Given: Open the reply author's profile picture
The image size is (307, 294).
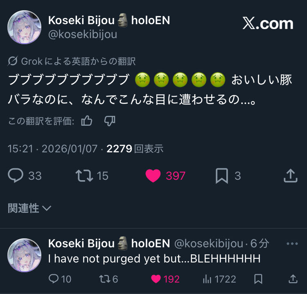Looking at the screenshot, I should [24, 255].
